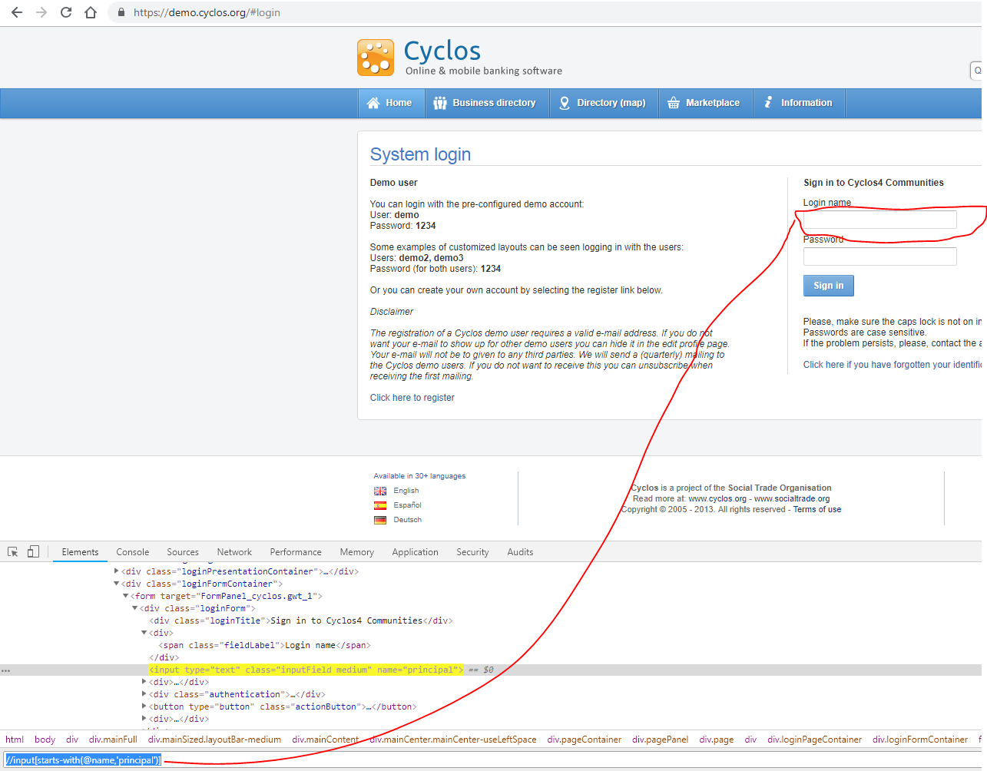
Task: Click div.mainSized.layoutBar-medium breadcrumb
Action: [214, 740]
